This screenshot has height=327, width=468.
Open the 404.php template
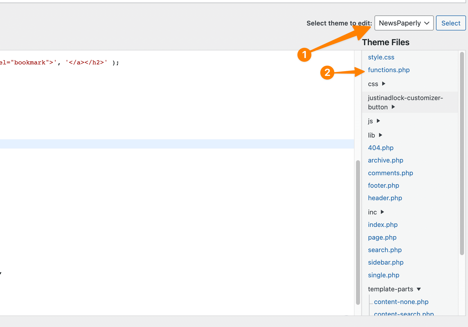(380, 148)
